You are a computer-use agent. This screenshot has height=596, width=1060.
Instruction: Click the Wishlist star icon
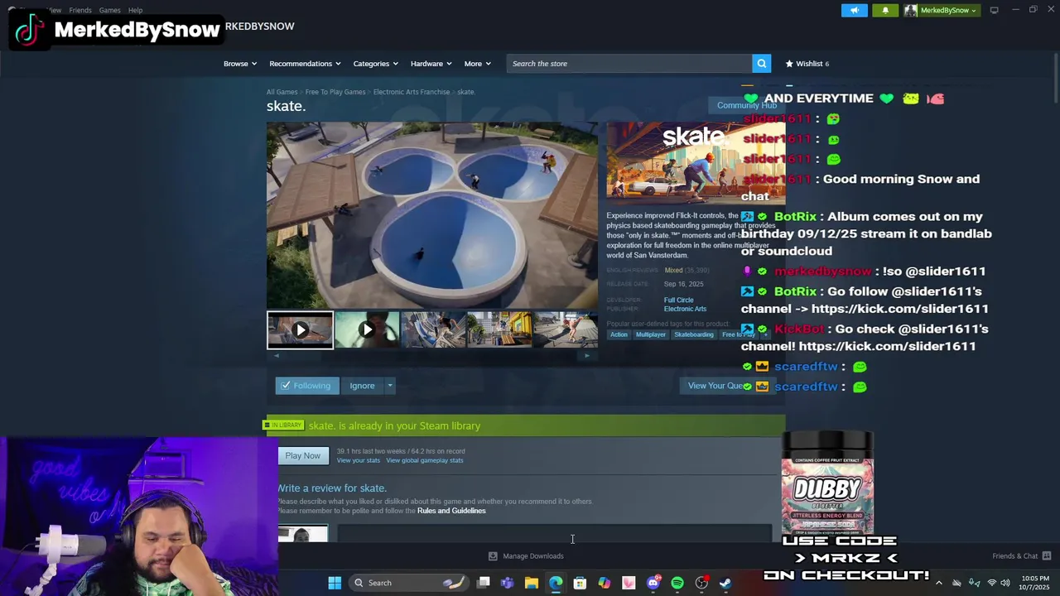point(789,63)
